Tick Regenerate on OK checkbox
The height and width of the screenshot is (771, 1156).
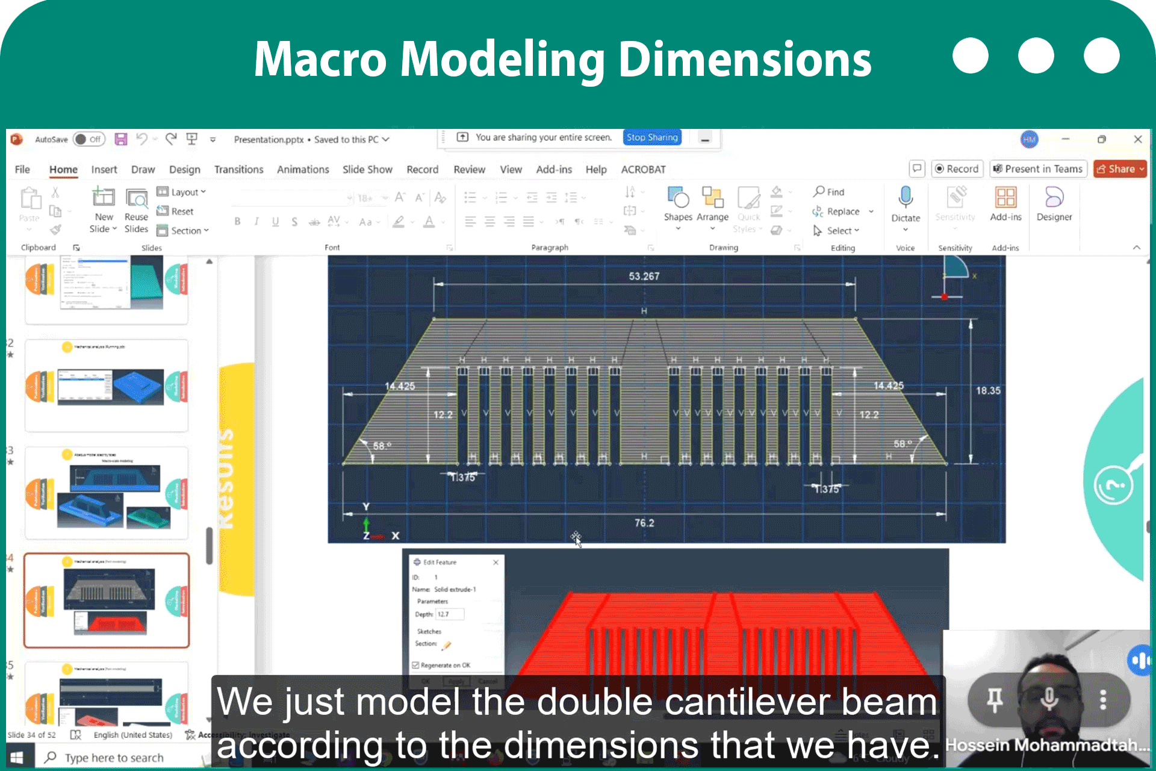[415, 665]
